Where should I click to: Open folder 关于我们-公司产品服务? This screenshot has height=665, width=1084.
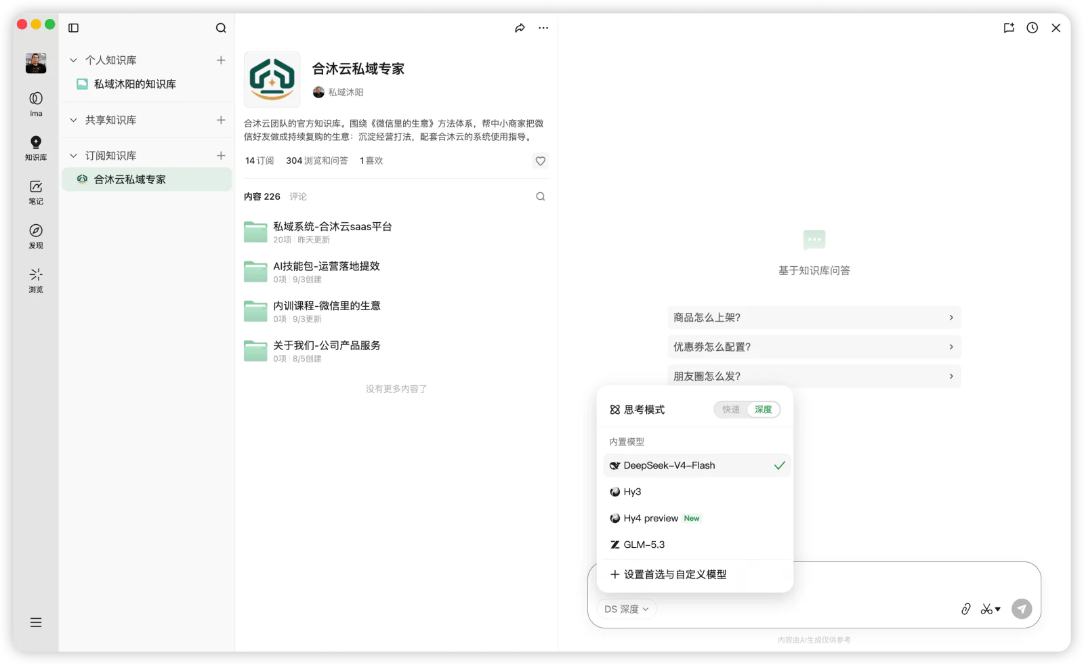coord(396,351)
